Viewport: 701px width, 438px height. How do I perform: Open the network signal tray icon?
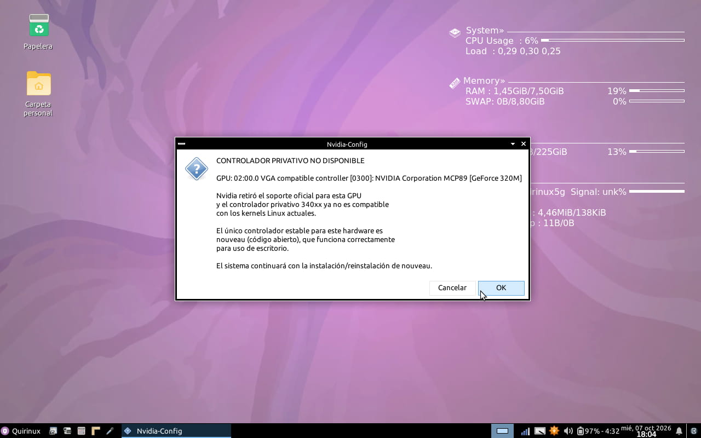(x=525, y=431)
